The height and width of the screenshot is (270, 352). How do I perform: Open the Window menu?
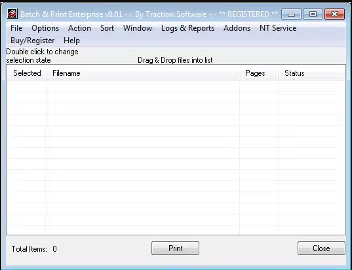[x=138, y=28]
